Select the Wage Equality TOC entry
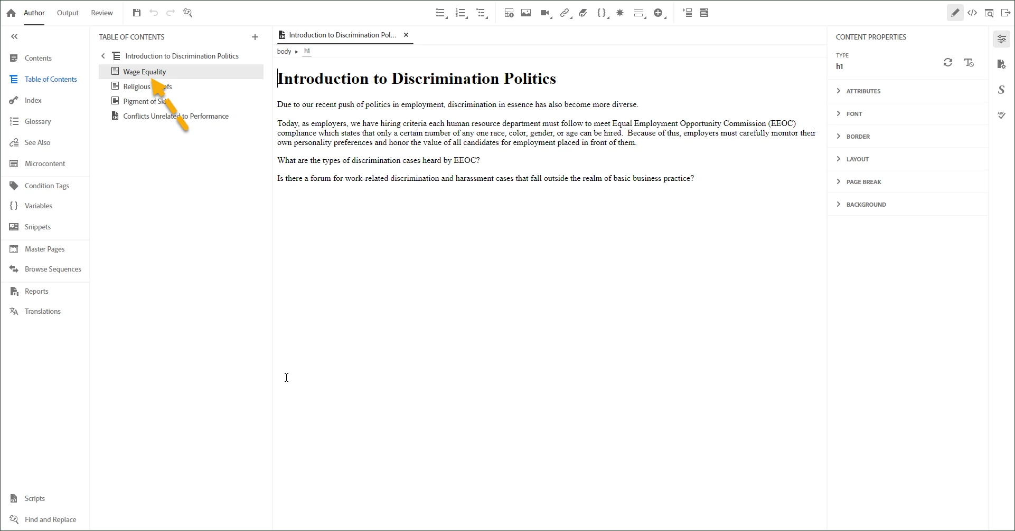The height and width of the screenshot is (531, 1015). tap(181, 72)
